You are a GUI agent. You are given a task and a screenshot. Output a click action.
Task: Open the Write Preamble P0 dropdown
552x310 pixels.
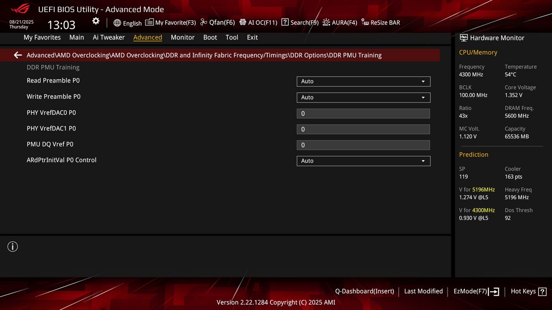[x=363, y=97]
